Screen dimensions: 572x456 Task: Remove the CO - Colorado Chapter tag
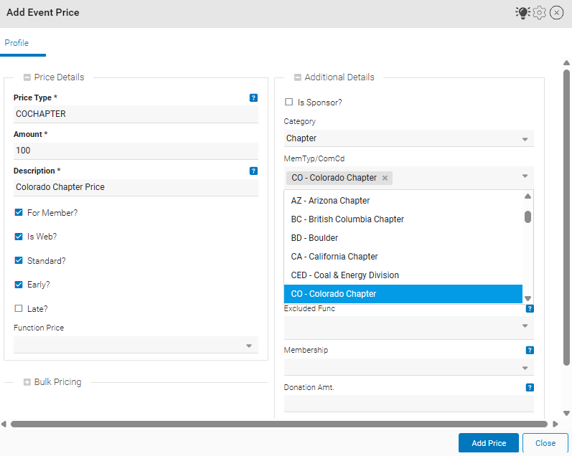[x=385, y=178]
